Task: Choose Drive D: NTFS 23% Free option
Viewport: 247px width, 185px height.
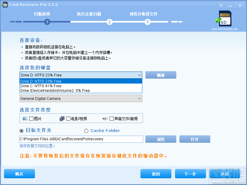Action: click(x=81, y=81)
